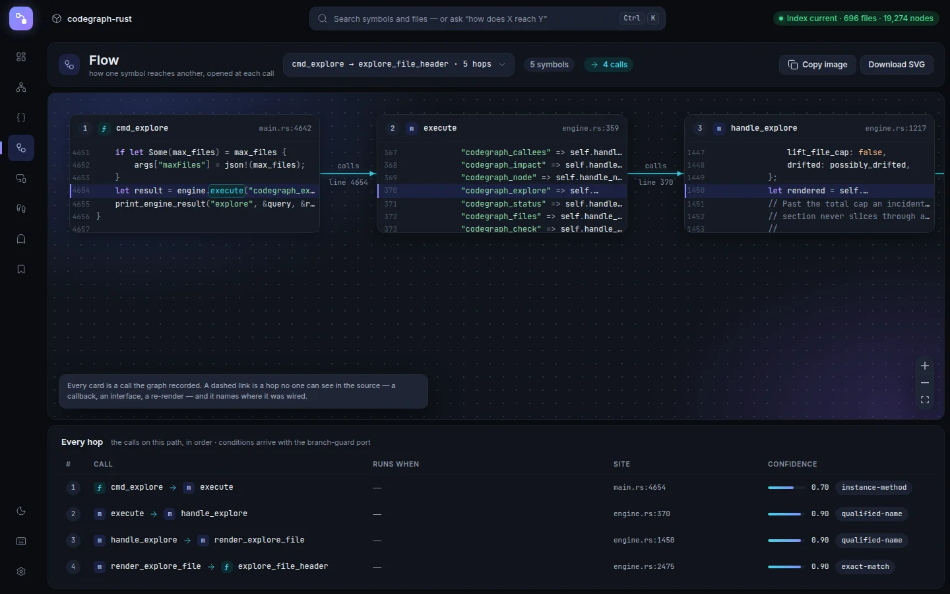Image resolution: width=950 pixels, height=594 pixels.
Task: Select the Flow view icon in sidebar
Action: click(x=21, y=148)
